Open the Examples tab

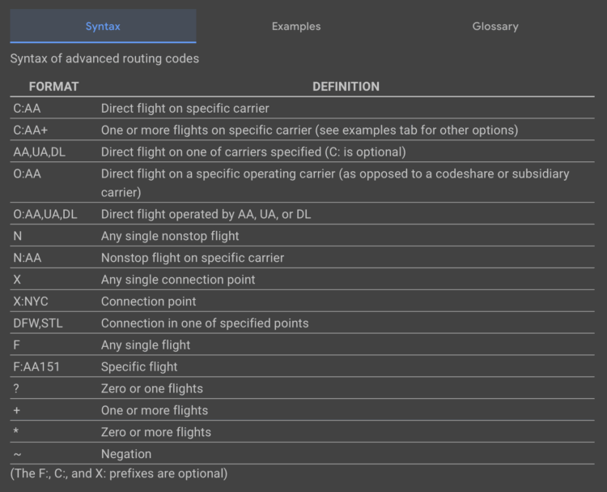[x=296, y=27]
